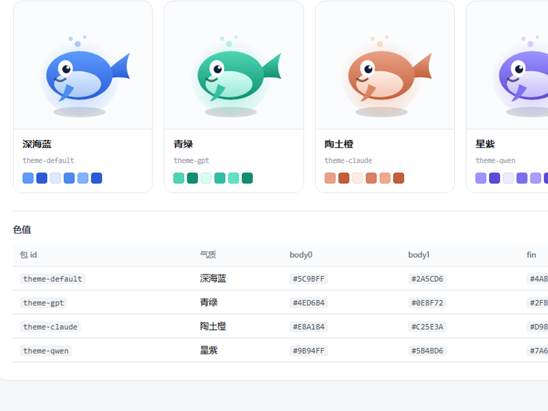The width and height of the screenshot is (548, 411).
Task: Click theme-default label under 深海蓝 card
Action: pyautogui.click(x=48, y=160)
